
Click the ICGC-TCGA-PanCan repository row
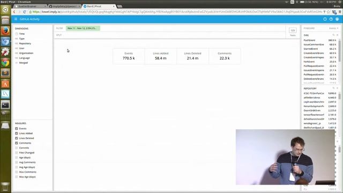tap(320, 93)
